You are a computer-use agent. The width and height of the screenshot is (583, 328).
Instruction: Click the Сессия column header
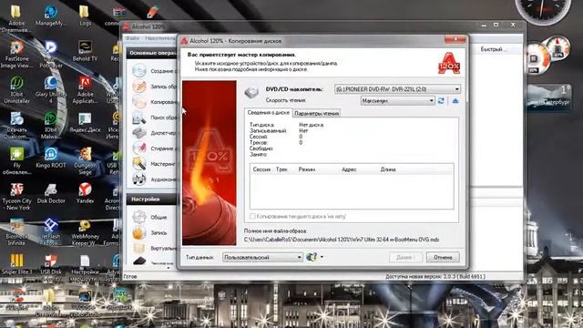point(261,169)
